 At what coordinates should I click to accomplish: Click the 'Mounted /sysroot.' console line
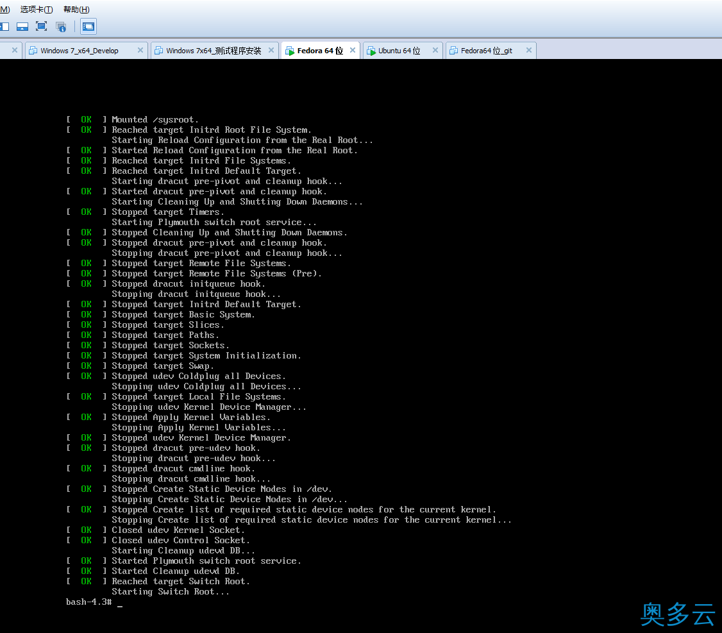coord(155,120)
